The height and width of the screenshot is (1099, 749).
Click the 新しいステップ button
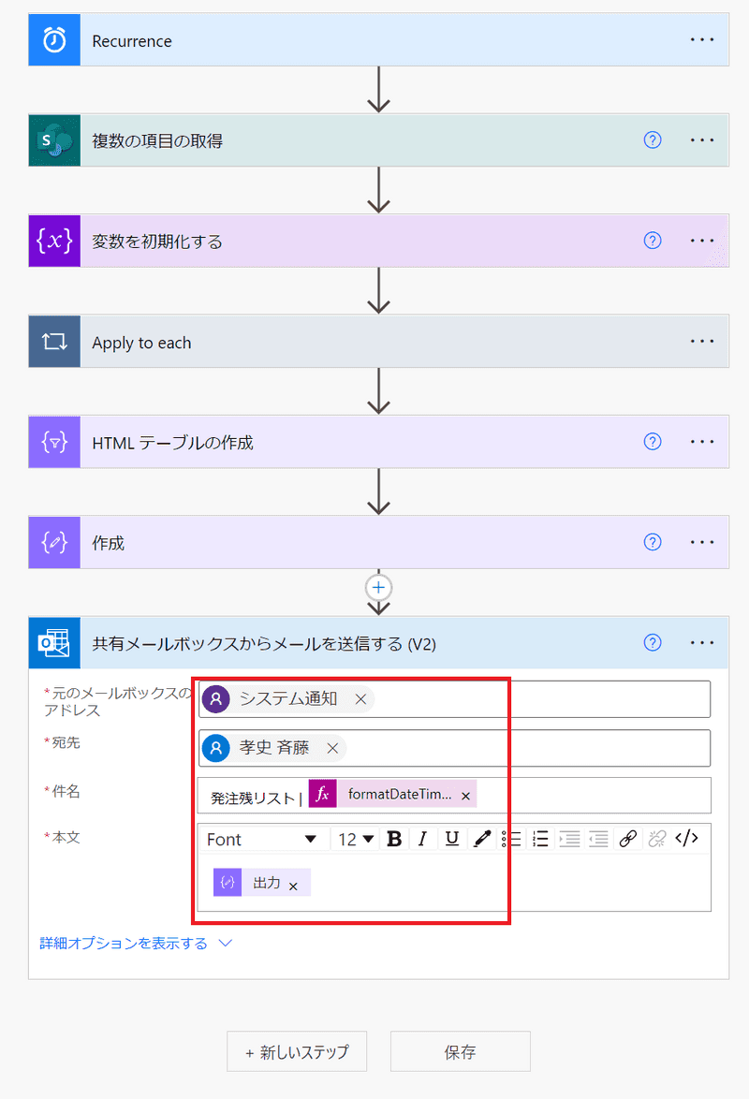(x=297, y=1051)
